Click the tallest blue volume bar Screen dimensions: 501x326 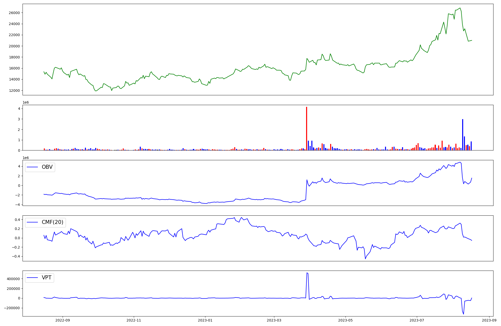[463, 134]
